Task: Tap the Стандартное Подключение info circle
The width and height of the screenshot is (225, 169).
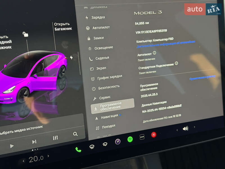Action: 176,63
